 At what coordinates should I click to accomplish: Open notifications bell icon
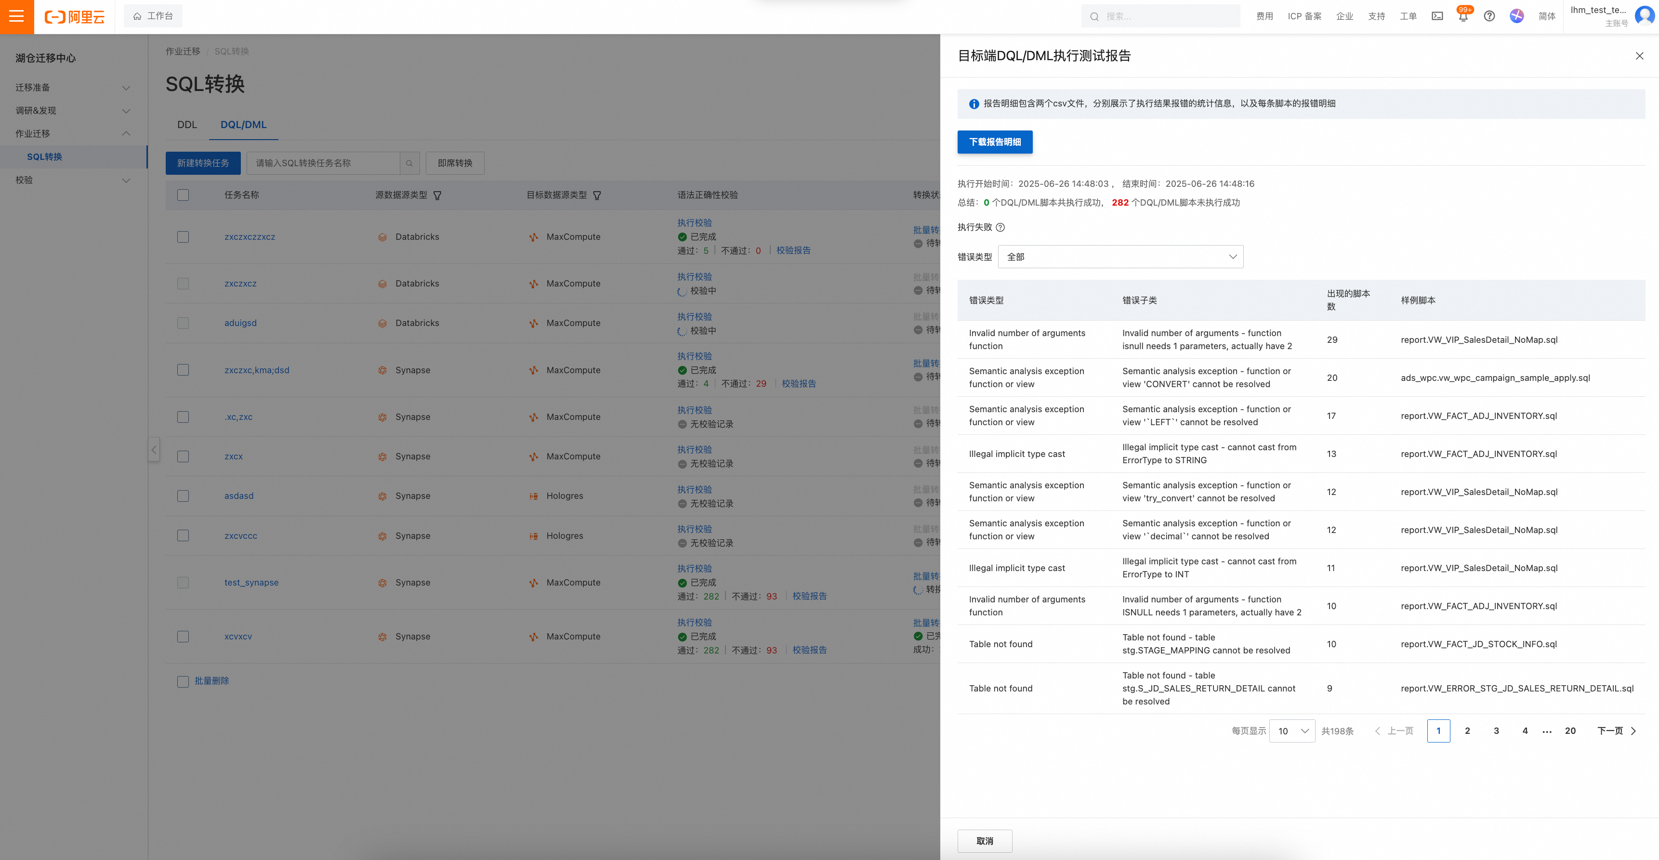pos(1463,17)
